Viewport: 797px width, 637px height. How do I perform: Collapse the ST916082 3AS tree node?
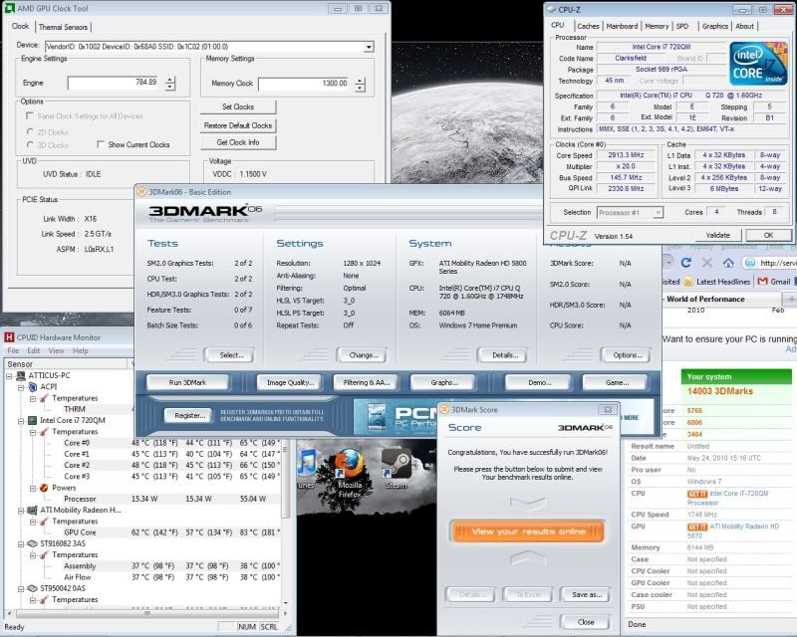21,544
